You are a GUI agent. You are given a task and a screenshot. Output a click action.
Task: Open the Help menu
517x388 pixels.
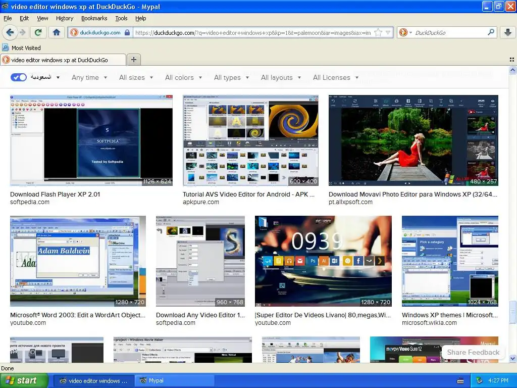140,18
